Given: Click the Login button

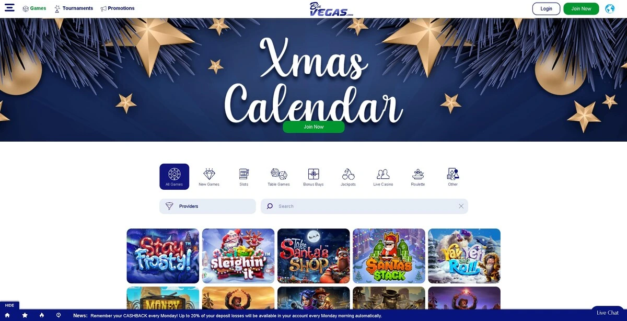Looking at the screenshot, I should pyautogui.click(x=546, y=9).
